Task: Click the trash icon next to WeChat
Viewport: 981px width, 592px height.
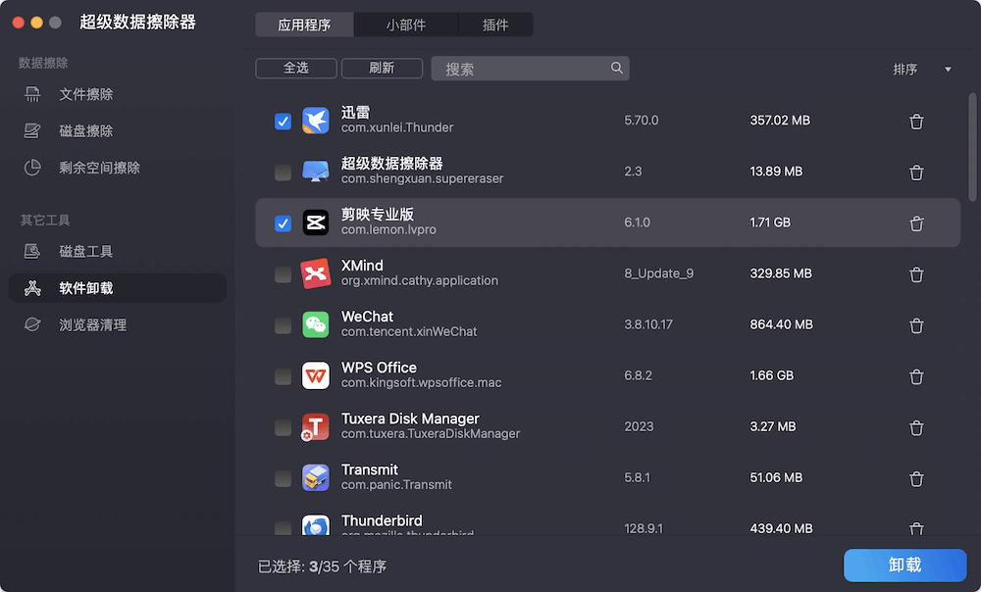Action: 916,324
